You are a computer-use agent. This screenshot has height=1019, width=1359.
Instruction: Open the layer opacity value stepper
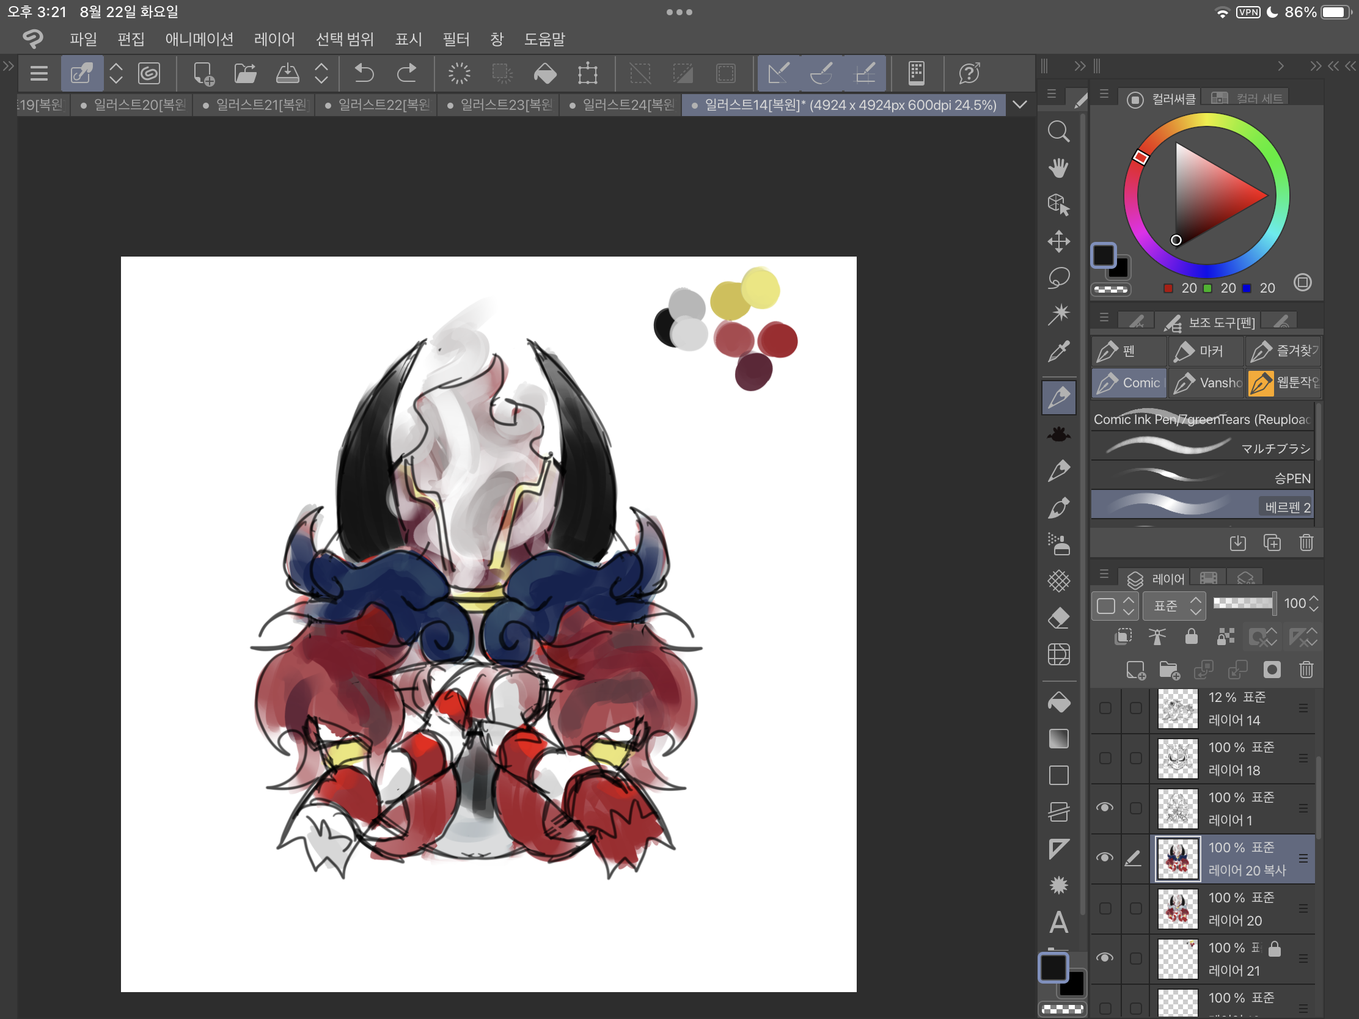[x=1313, y=604]
